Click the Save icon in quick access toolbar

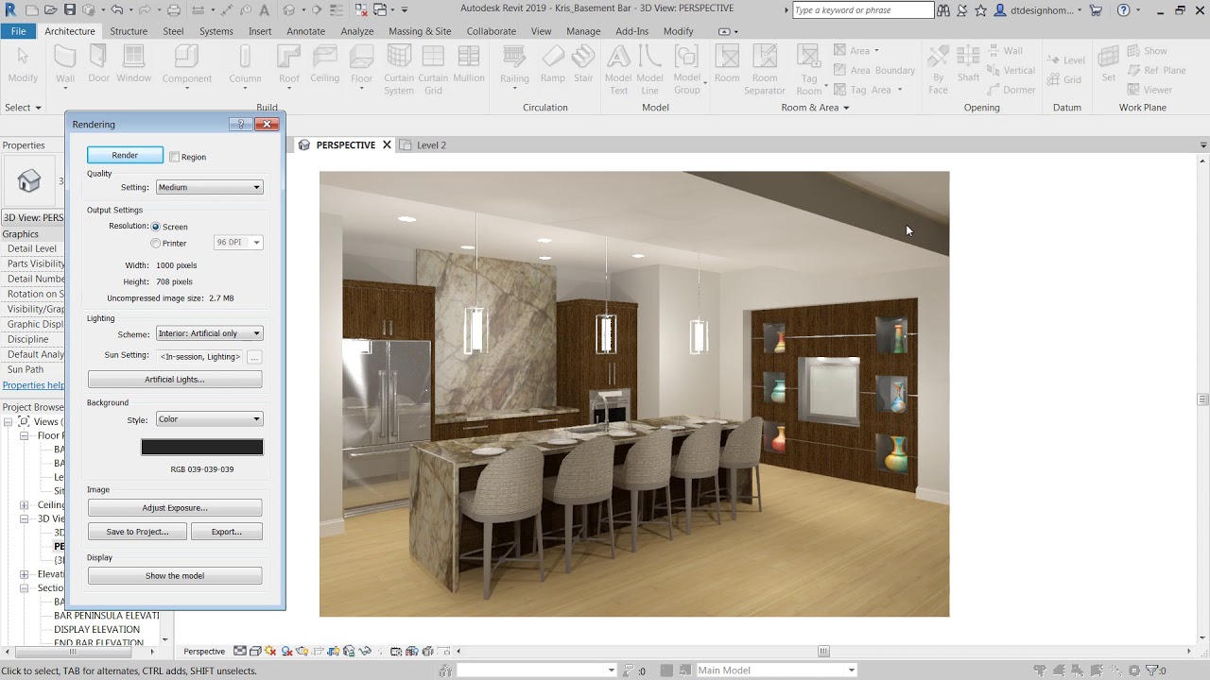click(70, 10)
